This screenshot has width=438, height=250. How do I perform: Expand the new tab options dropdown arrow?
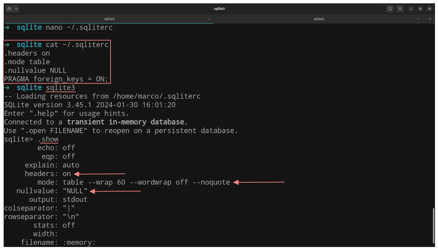[16, 9]
